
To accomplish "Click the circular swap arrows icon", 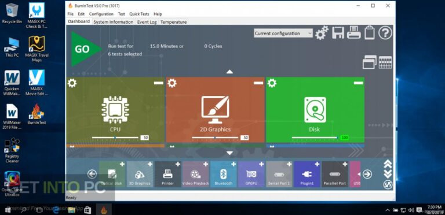I will pos(388,184).
